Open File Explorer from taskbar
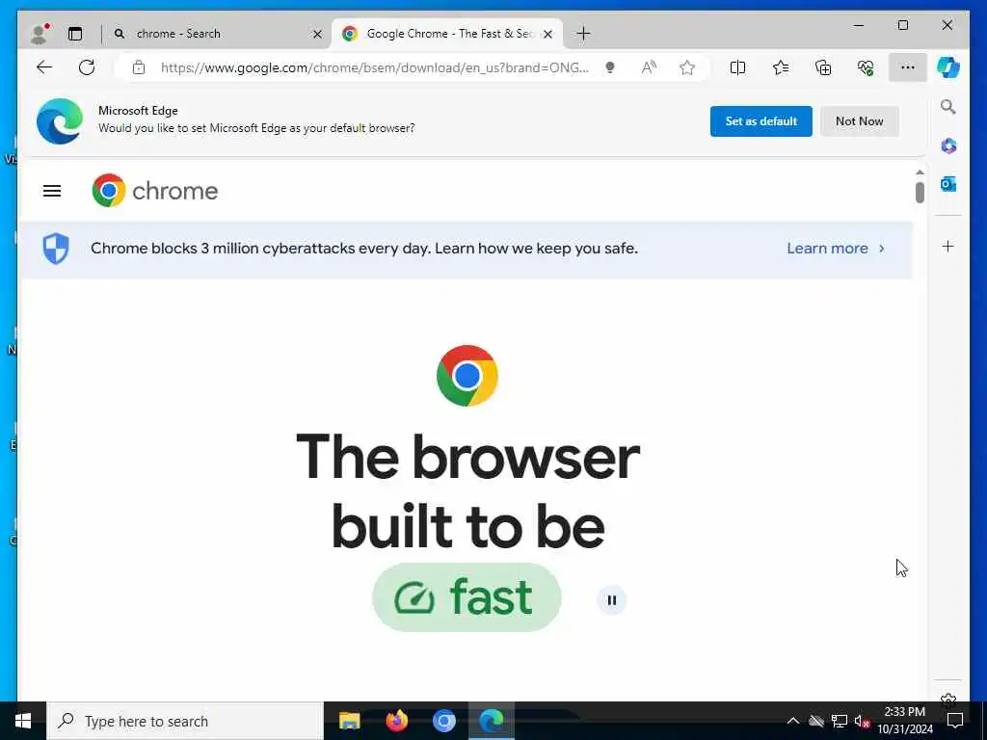987x740 pixels. click(349, 721)
